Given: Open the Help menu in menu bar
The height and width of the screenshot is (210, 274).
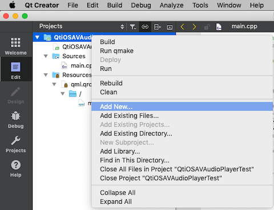Looking at the screenshot, I should [x=257, y=5].
